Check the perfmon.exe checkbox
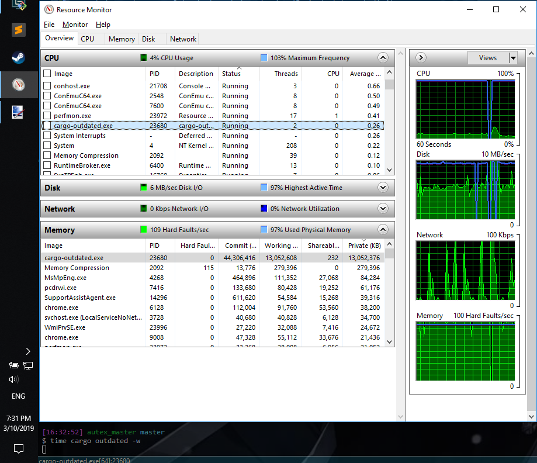The height and width of the screenshot is (463, 537). click(47, 116)
